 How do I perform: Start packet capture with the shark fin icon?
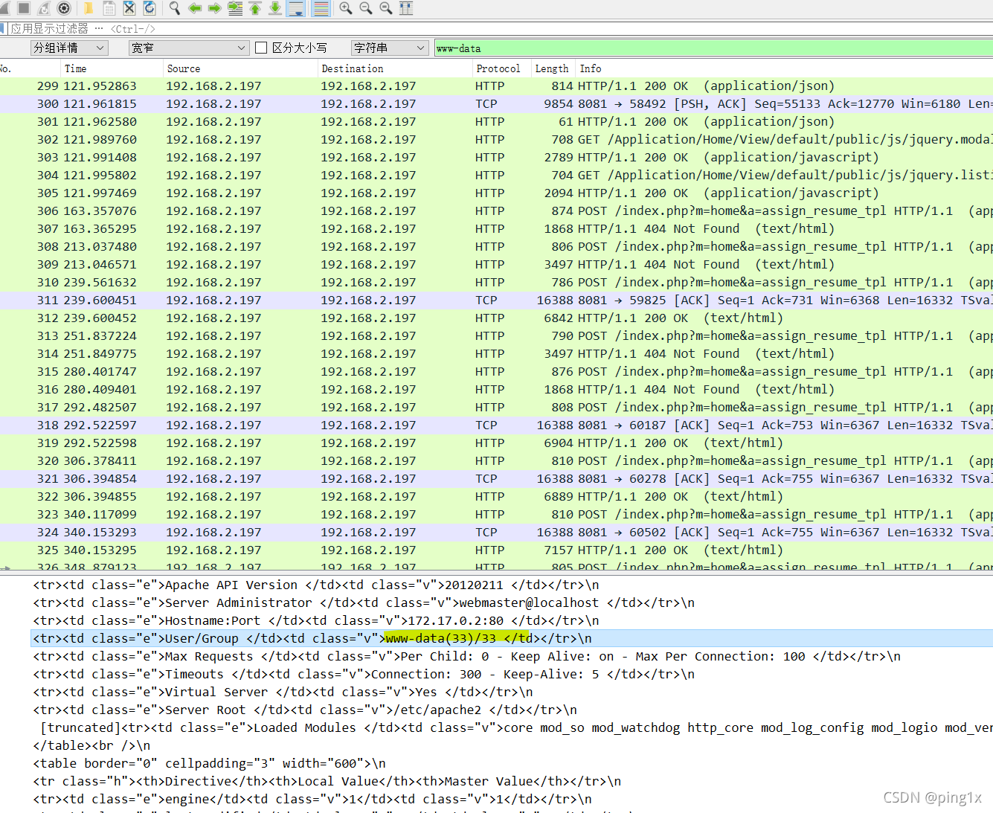point(8,8)
